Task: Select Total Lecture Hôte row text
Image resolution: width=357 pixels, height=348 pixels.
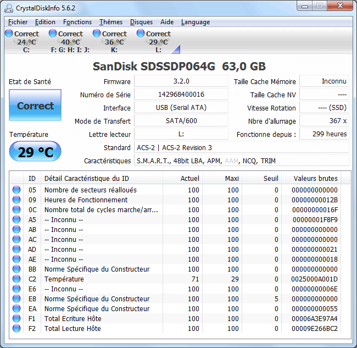Action: pyautogui.click(x=72, y=328)
